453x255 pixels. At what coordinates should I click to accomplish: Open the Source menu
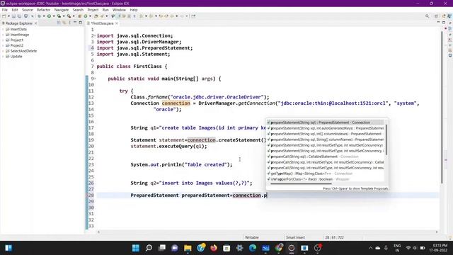coord(27,10)
